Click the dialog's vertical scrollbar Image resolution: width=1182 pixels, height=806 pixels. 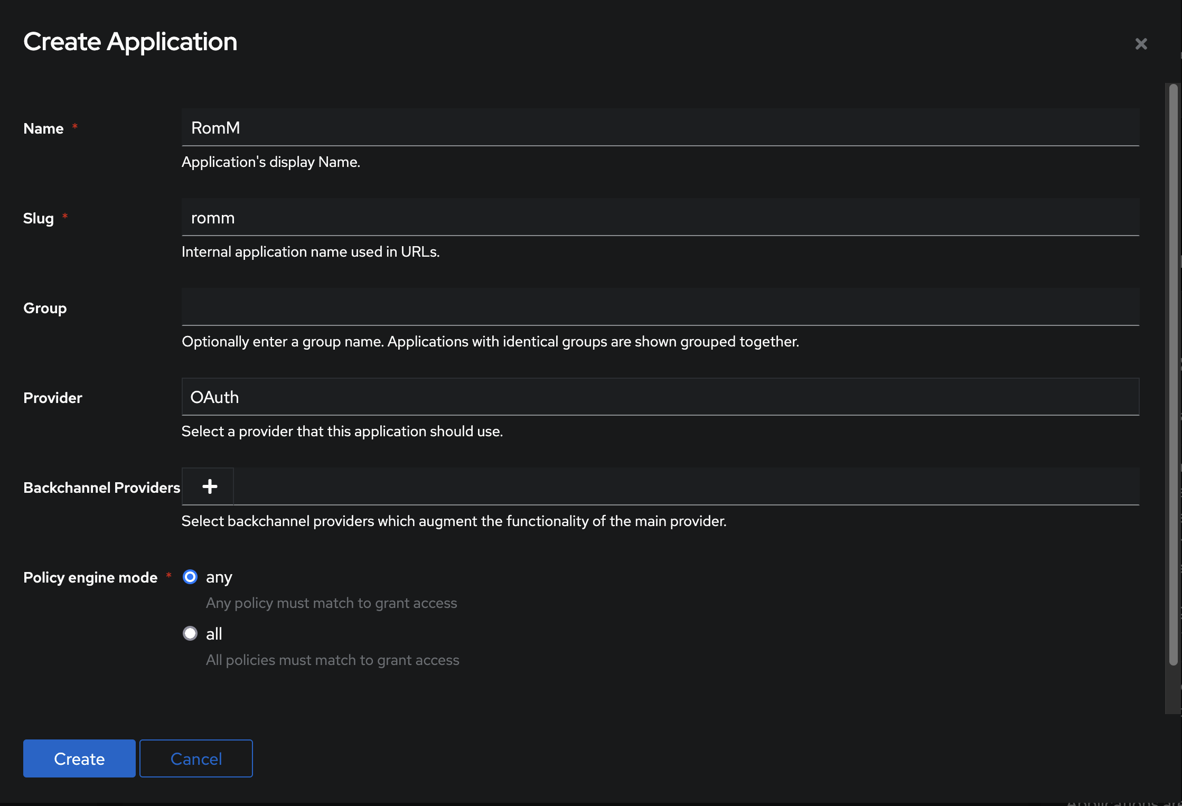(x=1173, y=370)
